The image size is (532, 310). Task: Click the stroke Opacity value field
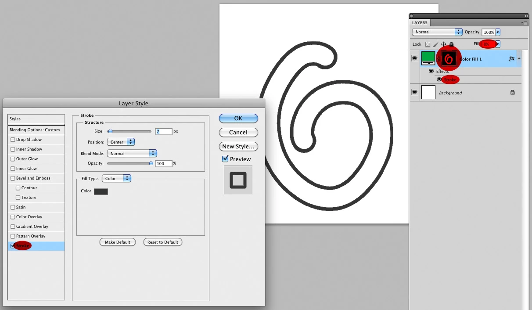(x=163, y=163)
